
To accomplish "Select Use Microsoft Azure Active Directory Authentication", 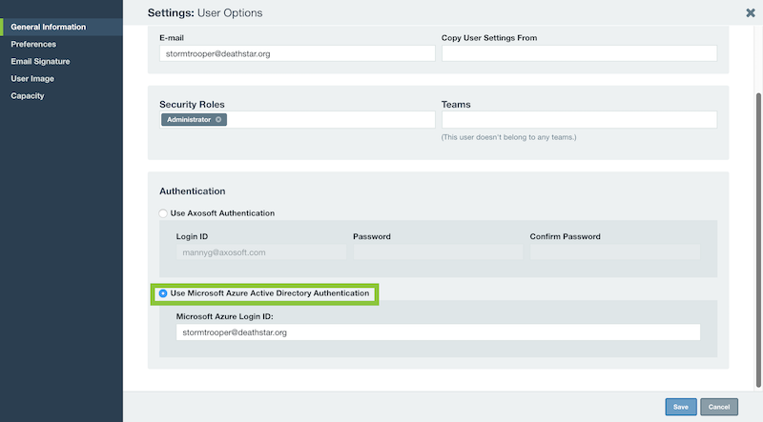I will click(163, 293).
